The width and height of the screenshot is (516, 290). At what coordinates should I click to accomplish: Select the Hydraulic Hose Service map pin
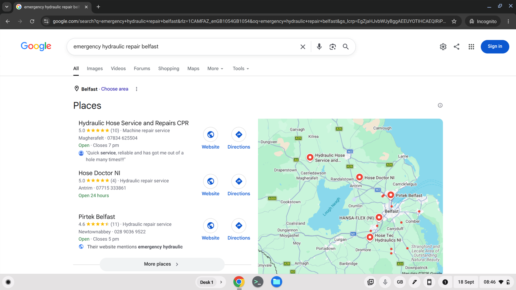[310, 157]
